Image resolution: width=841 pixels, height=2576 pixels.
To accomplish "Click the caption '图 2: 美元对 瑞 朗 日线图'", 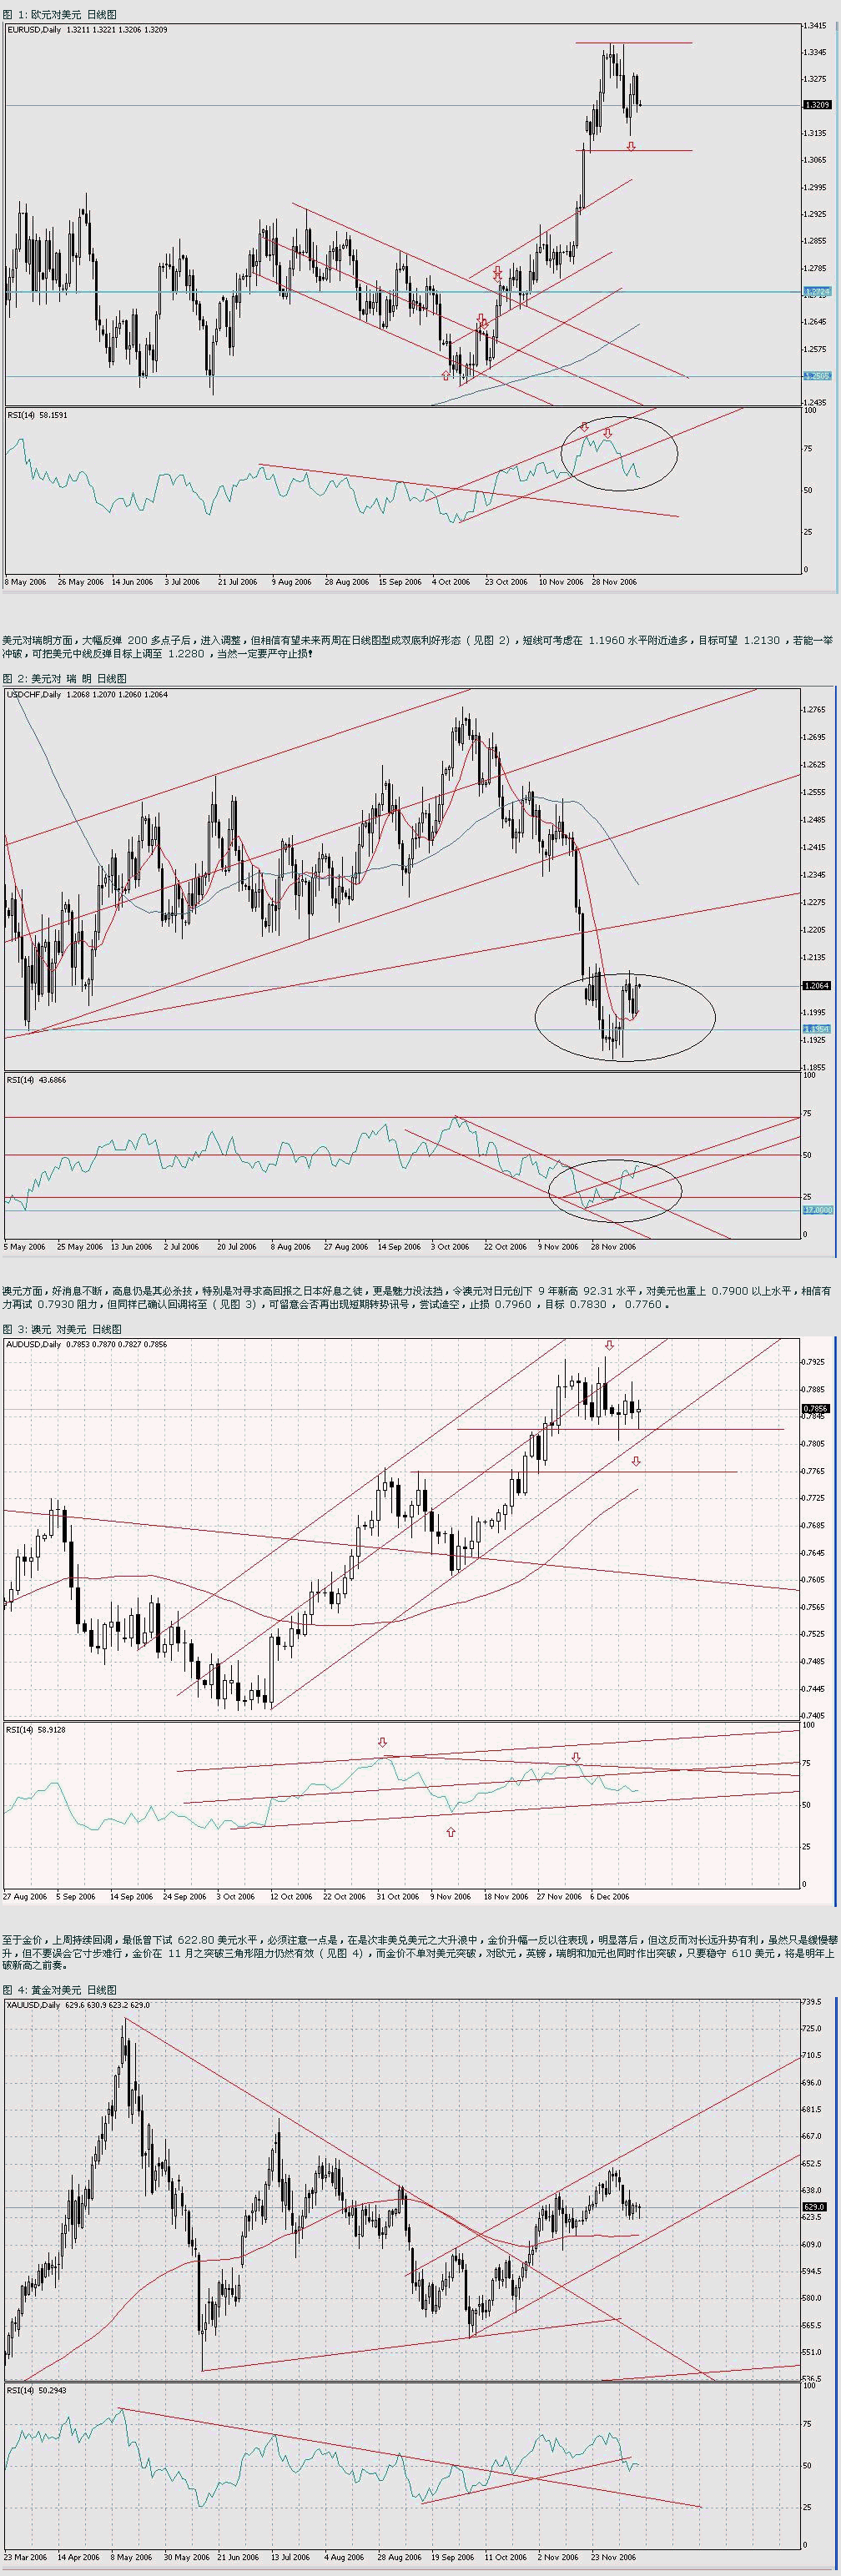I will 65,678.
